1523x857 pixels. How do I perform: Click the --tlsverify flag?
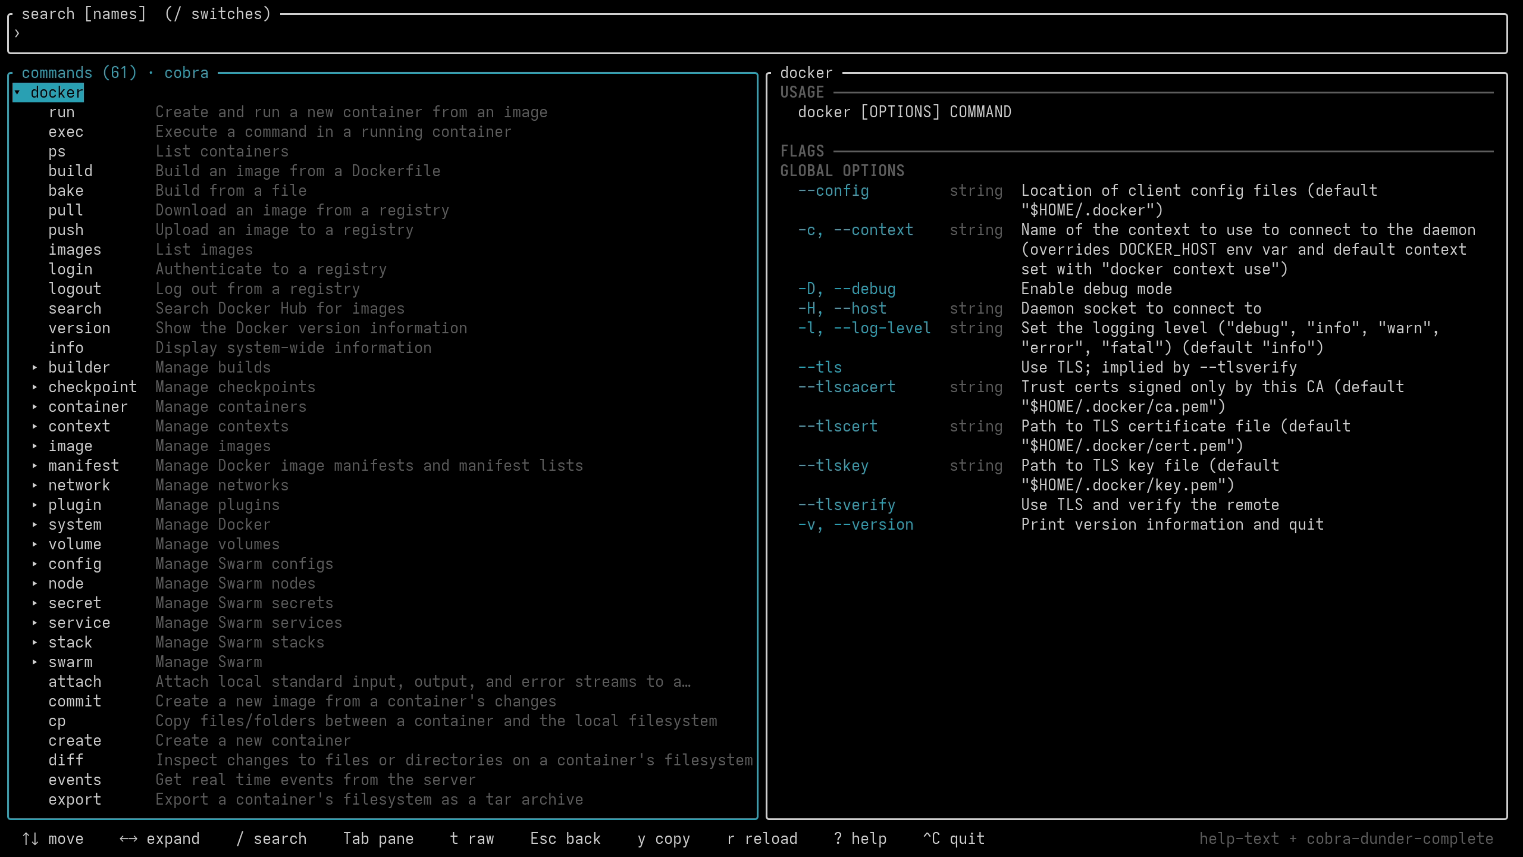coord(847,505)
